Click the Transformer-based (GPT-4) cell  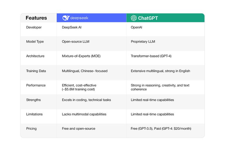click(x=151, y=56)
